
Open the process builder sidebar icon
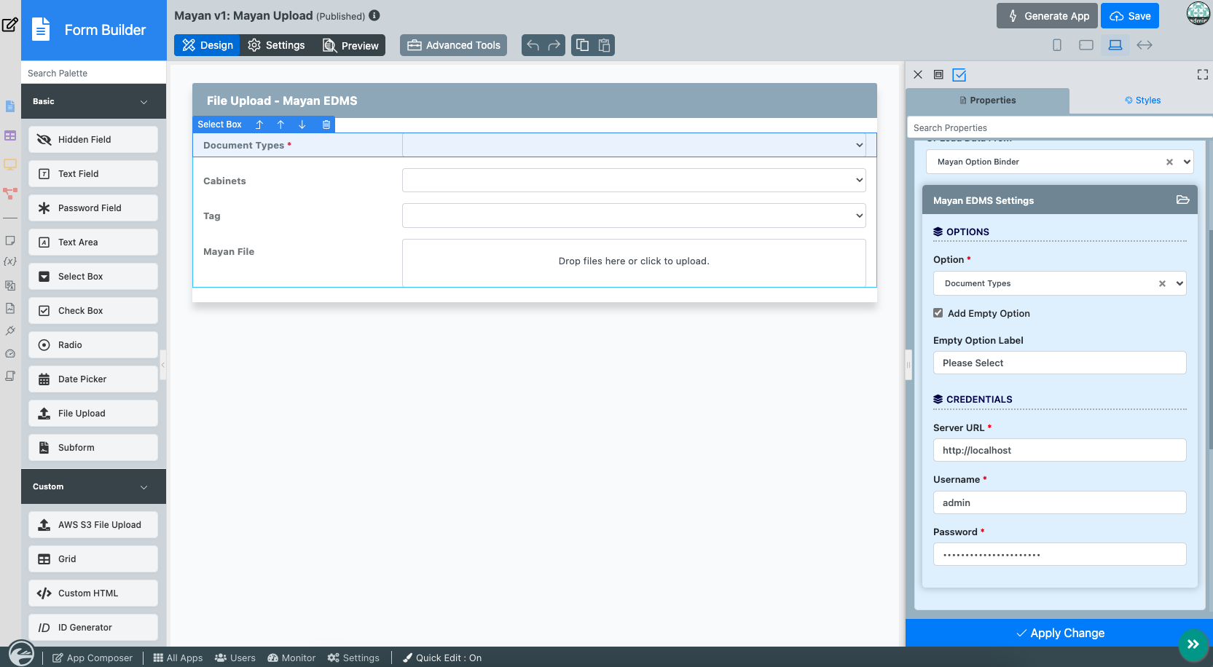[10, 194]
